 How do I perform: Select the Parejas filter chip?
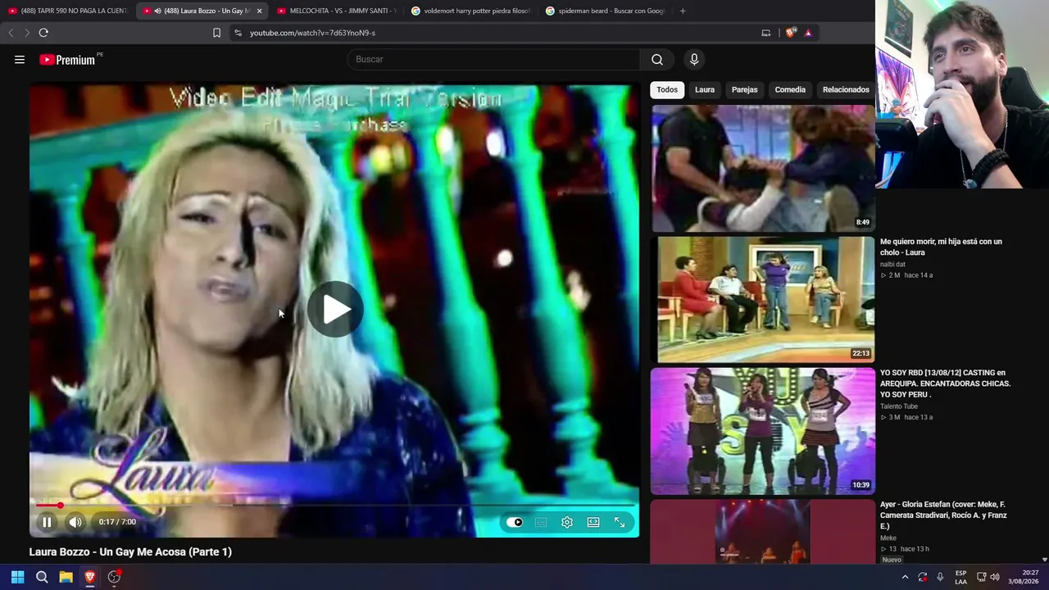[x=744, y=89]
